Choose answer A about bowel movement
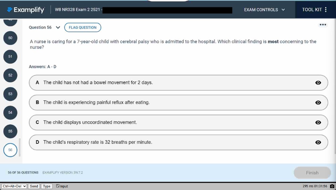 [x=178, y=83]
